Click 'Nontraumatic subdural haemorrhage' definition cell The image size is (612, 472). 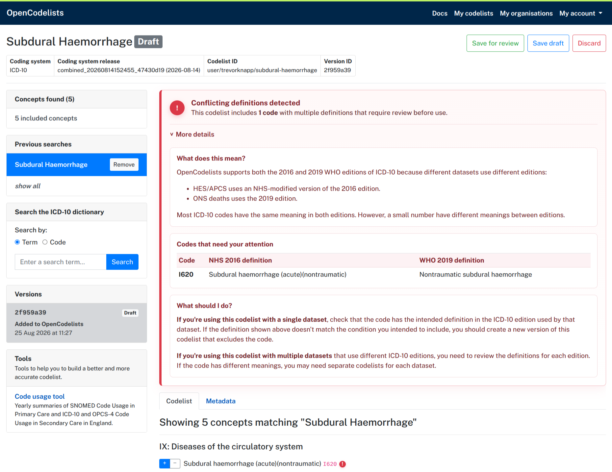(475, 274)
